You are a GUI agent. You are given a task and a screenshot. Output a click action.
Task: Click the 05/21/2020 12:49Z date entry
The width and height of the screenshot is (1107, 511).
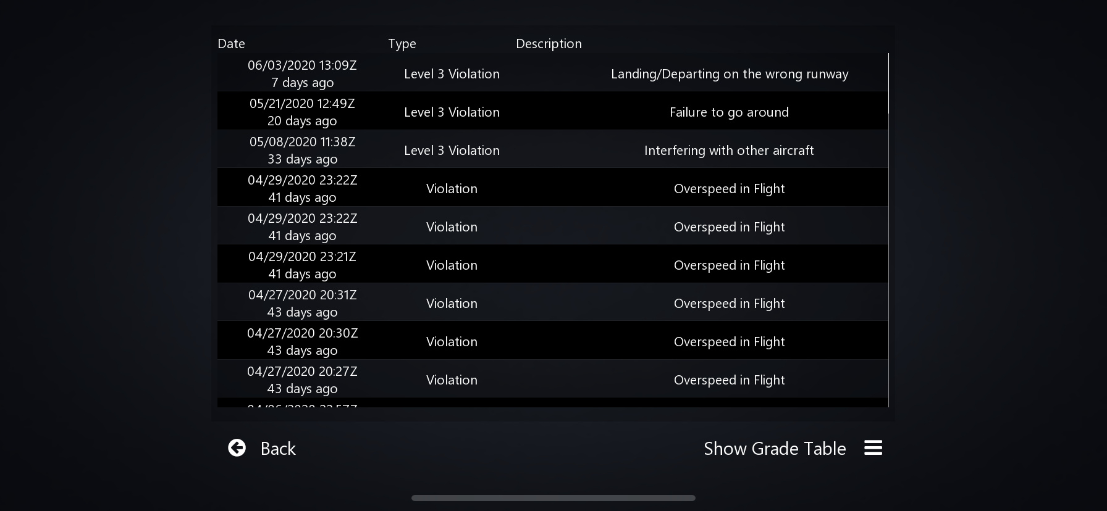click(302, 104)
